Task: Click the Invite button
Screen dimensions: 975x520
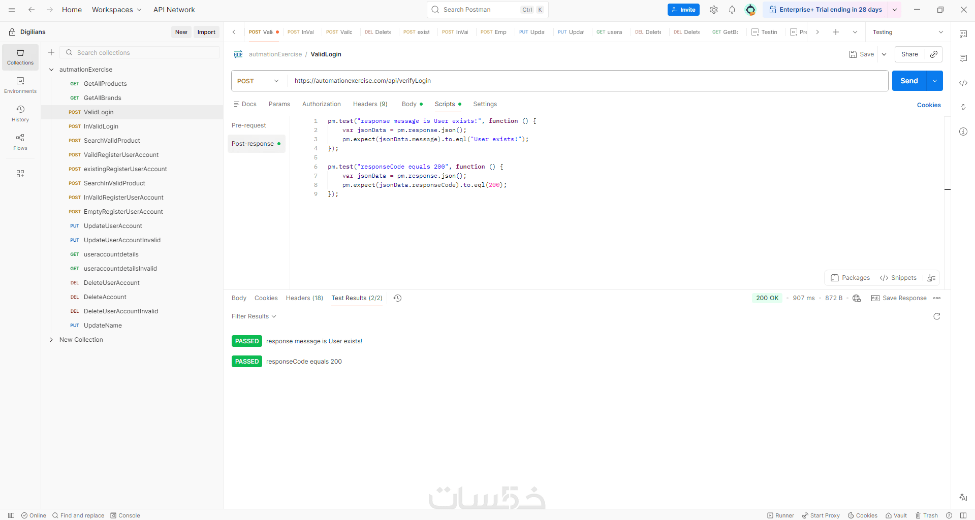Action: click(683, 10)
